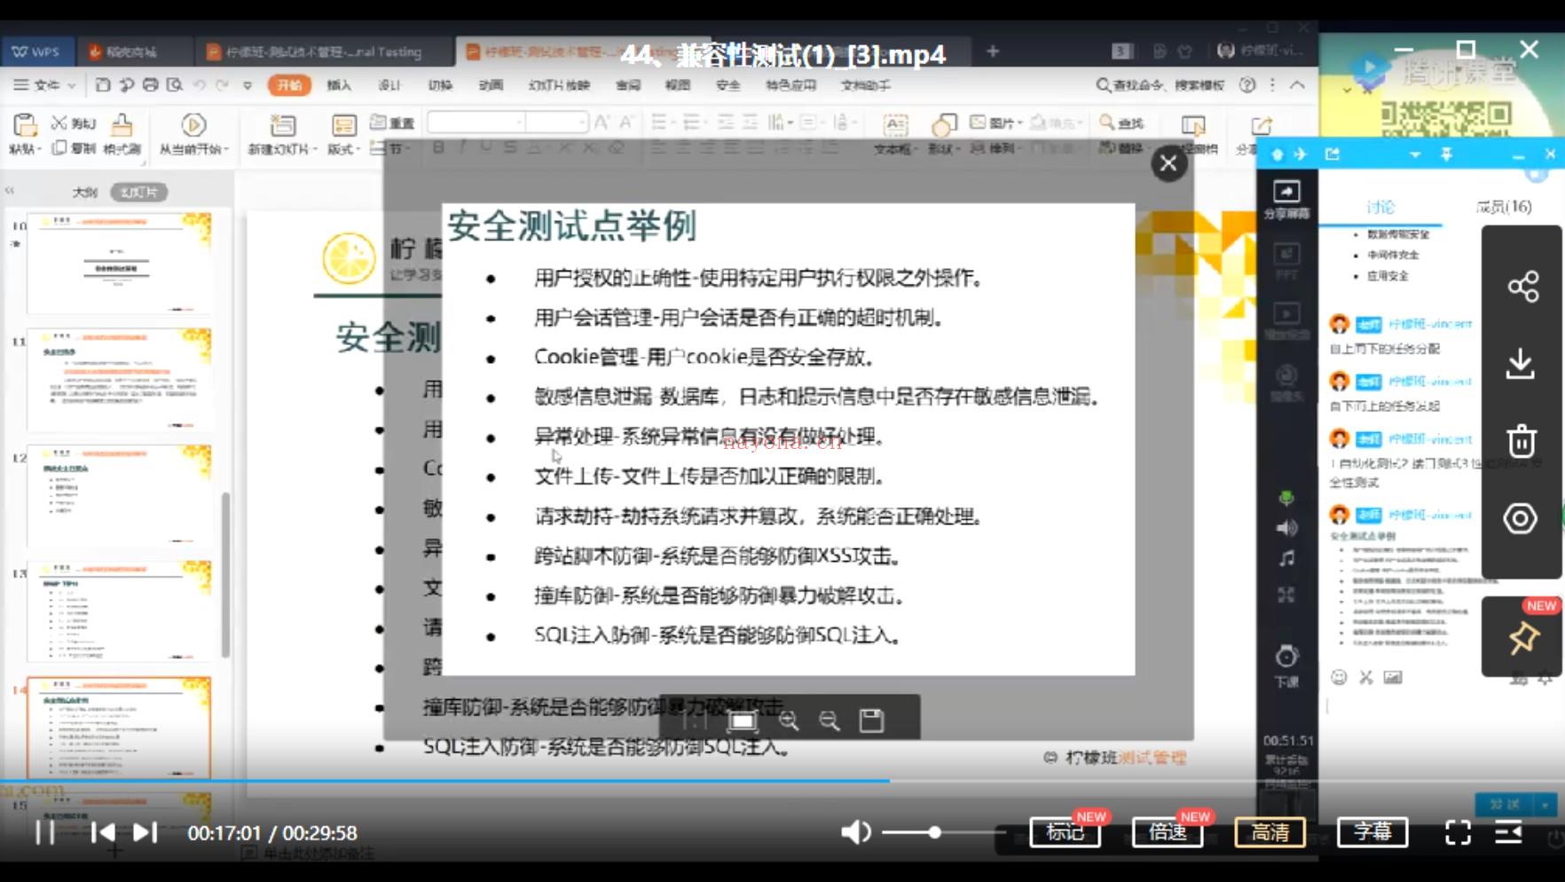Open the playlist icon in player bar
Image resolution: width=1565 pixels, height=882 pixels.
(x=1508, y=832)
